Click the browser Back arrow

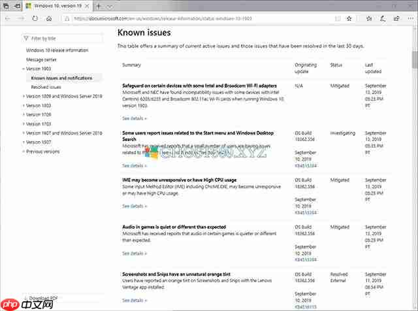tap(8, 18)
